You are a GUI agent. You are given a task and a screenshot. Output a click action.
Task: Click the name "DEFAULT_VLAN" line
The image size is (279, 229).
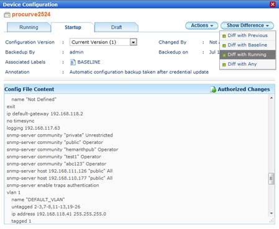tap(38, 200)
